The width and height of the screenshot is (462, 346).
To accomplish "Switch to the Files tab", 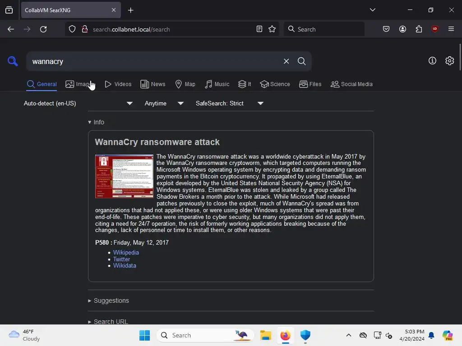I will click(310, 84).
